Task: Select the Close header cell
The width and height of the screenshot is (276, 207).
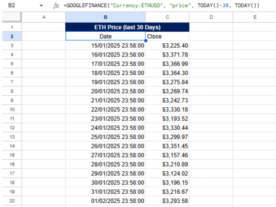Action: (x=167, y=36)
